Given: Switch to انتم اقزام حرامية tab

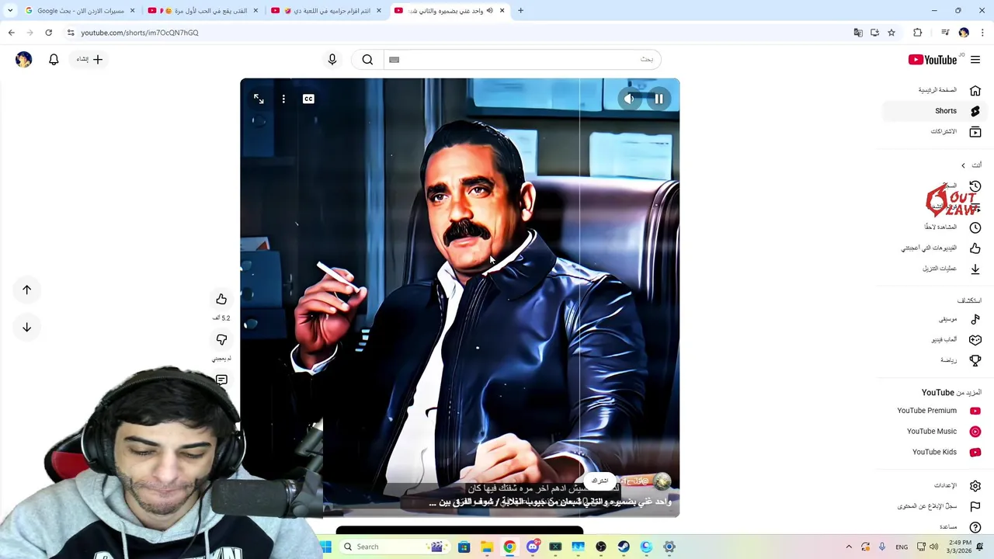Looking at the screenshot, I should (326, 11).
